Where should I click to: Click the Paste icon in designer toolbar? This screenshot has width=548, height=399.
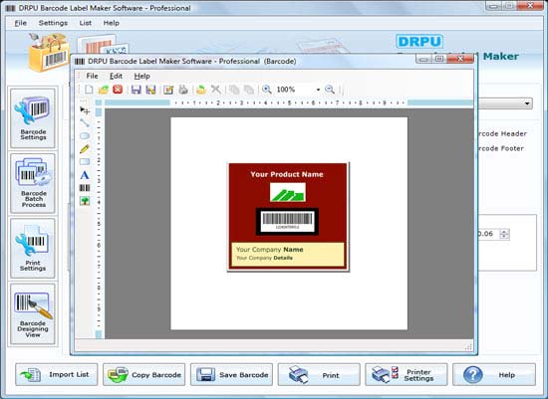coord(248,90)
